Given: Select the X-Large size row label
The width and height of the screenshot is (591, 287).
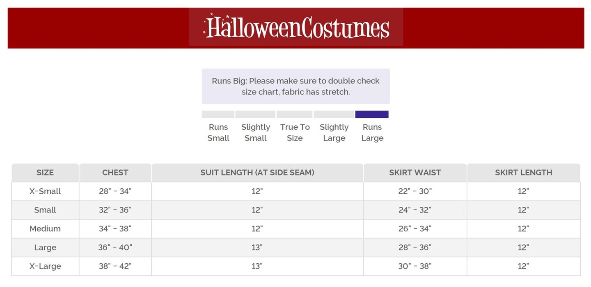Looking at the screenshot, I should click(x=45, y=266).
